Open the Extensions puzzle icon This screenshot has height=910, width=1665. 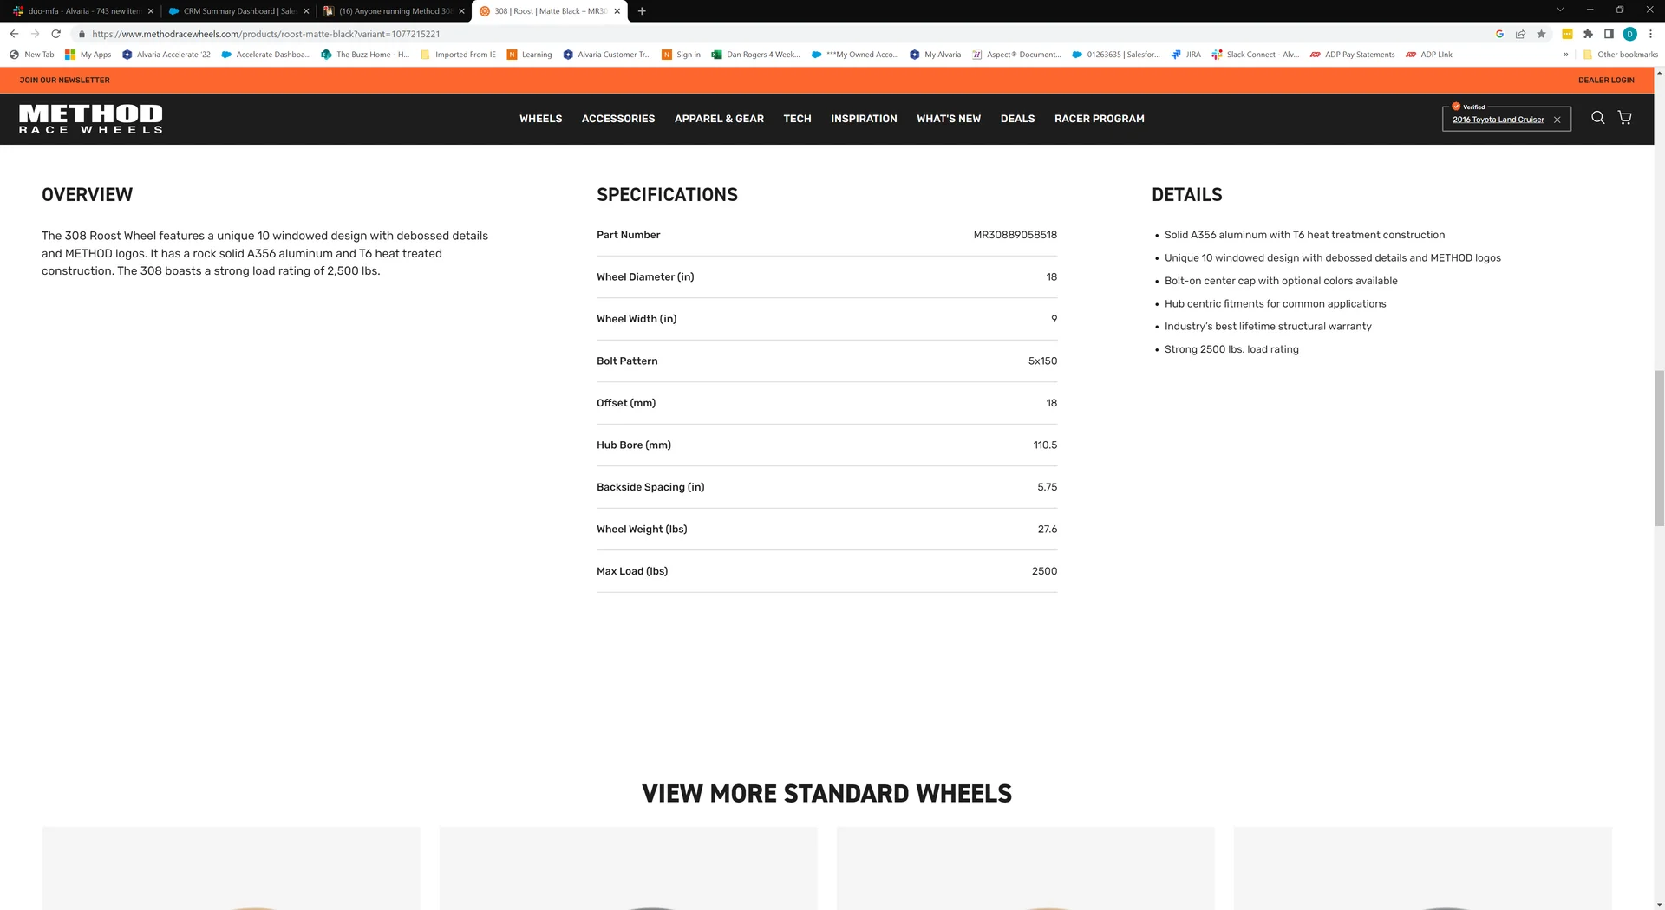pyautogui.click(x=1588, y=34)
